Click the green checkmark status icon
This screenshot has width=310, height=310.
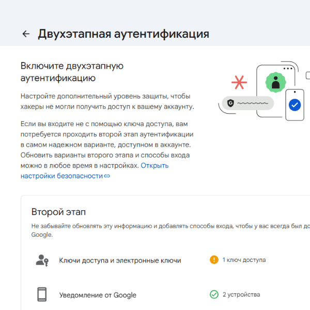point(214,295)
